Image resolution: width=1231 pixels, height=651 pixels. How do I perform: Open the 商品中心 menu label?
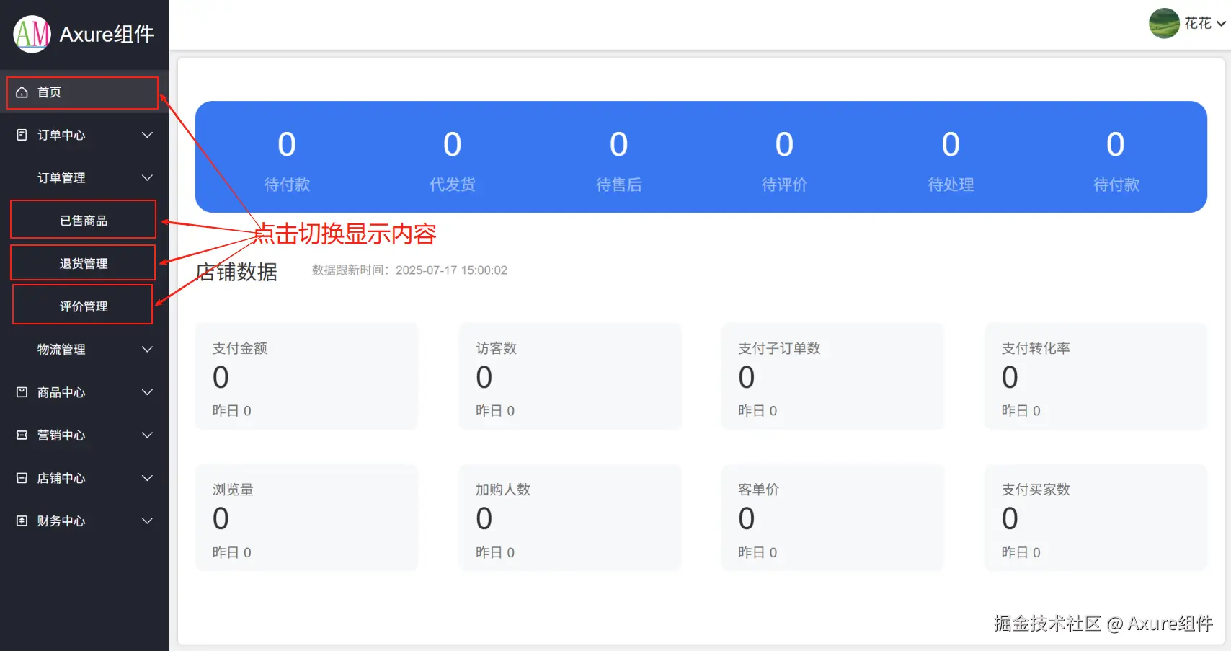61,392
